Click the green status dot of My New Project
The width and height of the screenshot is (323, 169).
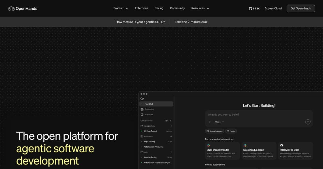(142, 131)
